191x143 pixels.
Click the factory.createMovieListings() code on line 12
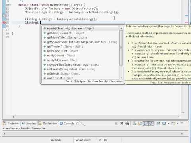[94, 12]
